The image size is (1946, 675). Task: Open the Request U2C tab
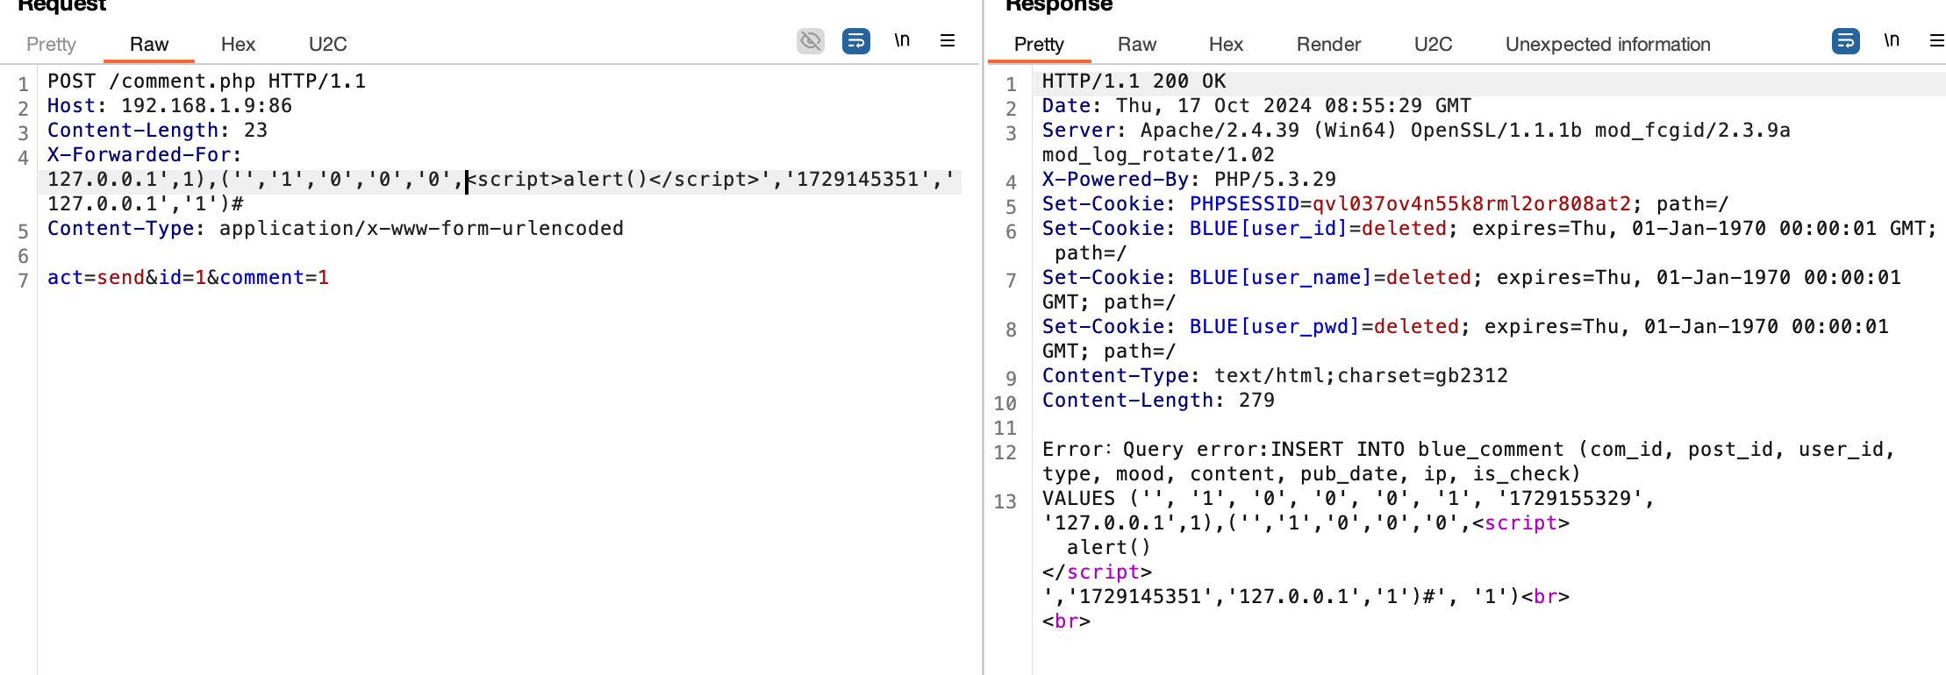point(328,44)
